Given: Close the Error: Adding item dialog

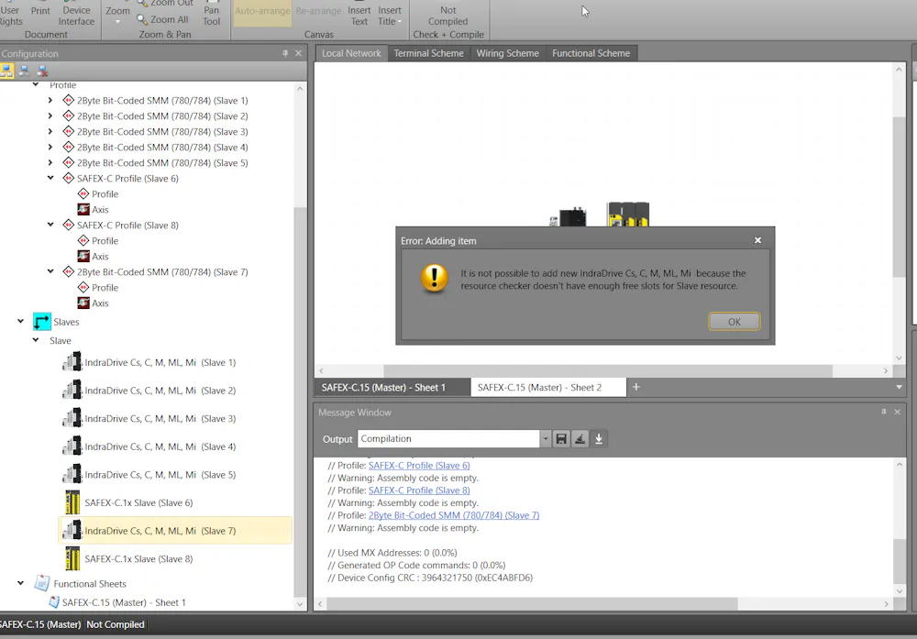Looking at the screenshot, I should point(758,240).
